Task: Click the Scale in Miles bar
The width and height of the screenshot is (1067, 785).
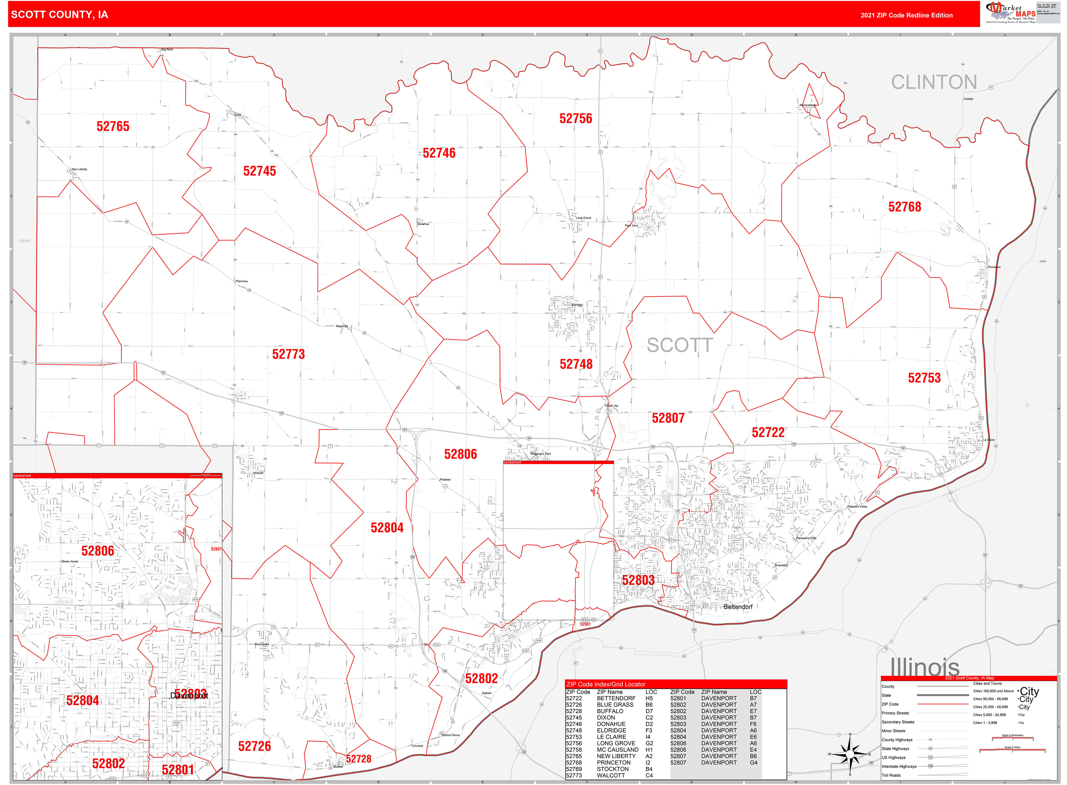Action: [x=1012, y=750]
